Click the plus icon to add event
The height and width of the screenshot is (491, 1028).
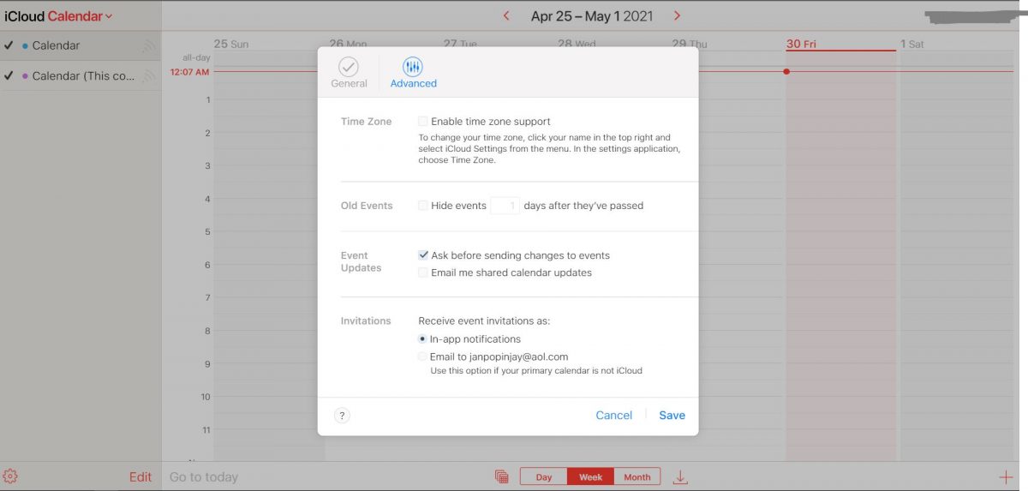[x=1006, y=477]
